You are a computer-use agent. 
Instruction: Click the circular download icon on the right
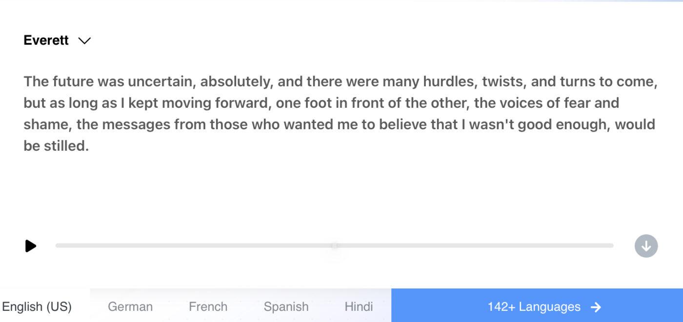pos(645,246)
